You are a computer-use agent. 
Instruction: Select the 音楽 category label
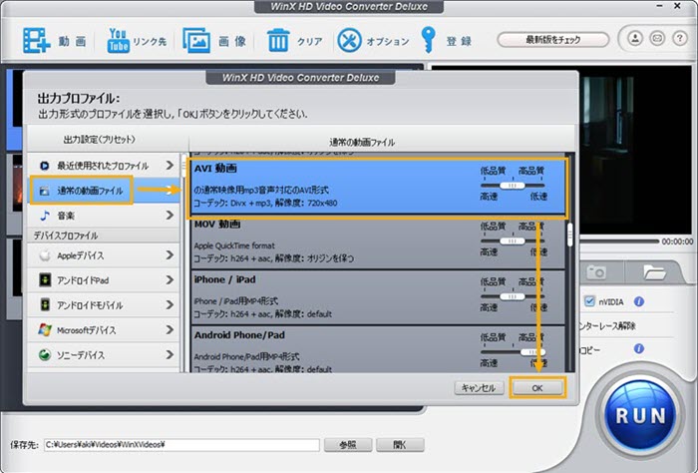click(x=66, y=216)
